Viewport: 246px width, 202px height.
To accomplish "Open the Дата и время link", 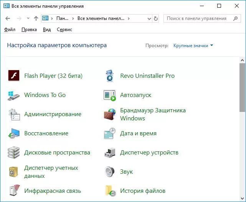I will 139,133.
